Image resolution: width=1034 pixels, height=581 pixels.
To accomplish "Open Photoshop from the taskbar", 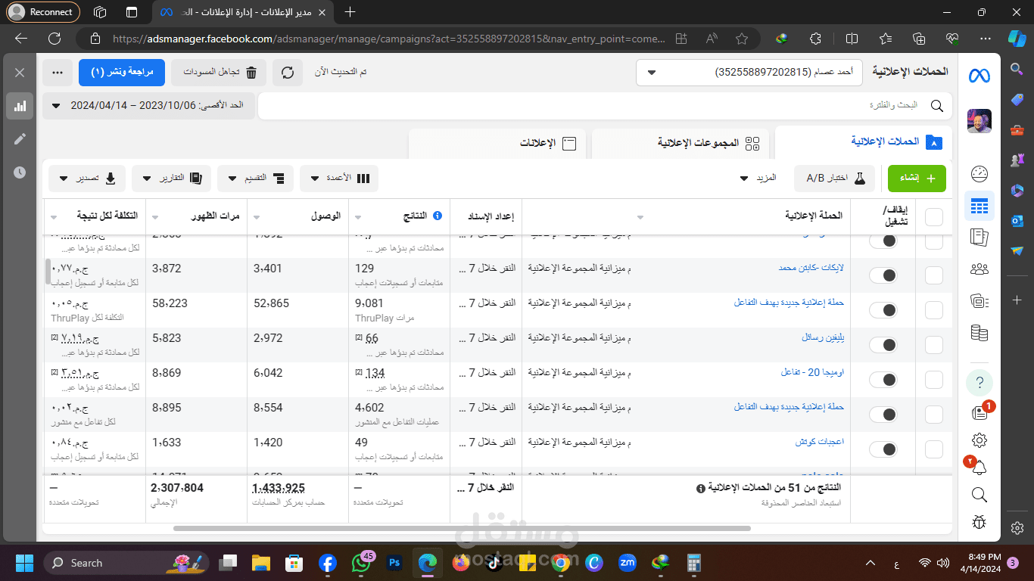I will pyautogui.click(x=394, y=563).
